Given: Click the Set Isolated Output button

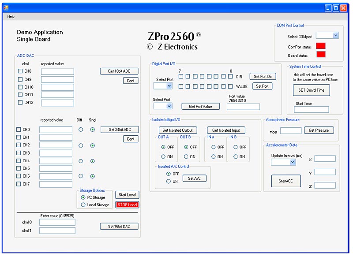Looking at the screenshot, I should tap(178, 130).
